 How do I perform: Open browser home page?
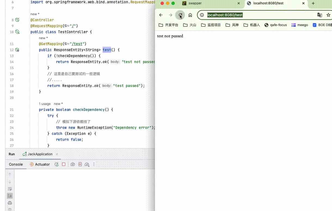coord(190,15)
